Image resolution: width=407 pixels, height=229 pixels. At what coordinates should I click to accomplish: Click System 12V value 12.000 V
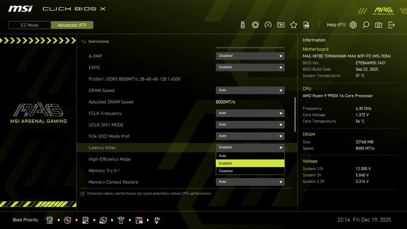363,169
